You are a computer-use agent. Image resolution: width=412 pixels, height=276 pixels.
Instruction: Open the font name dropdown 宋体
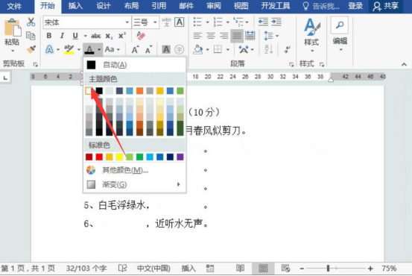click(x=127, y=22)
